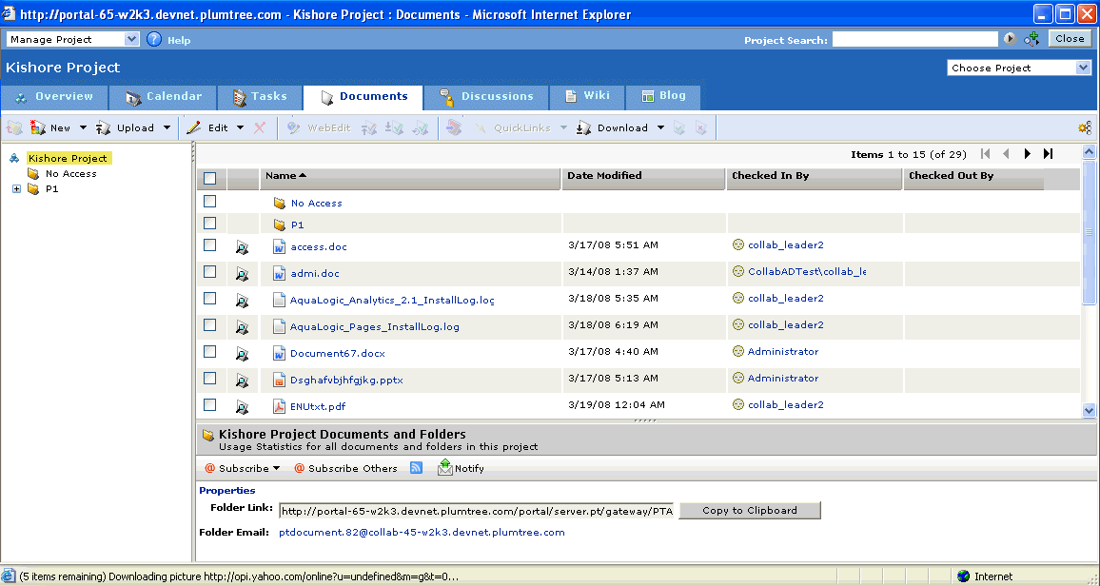The width and height of the screenshot is (1100, 586).
Task: Expand the P1 folder in tree
Action: (17, 189)
